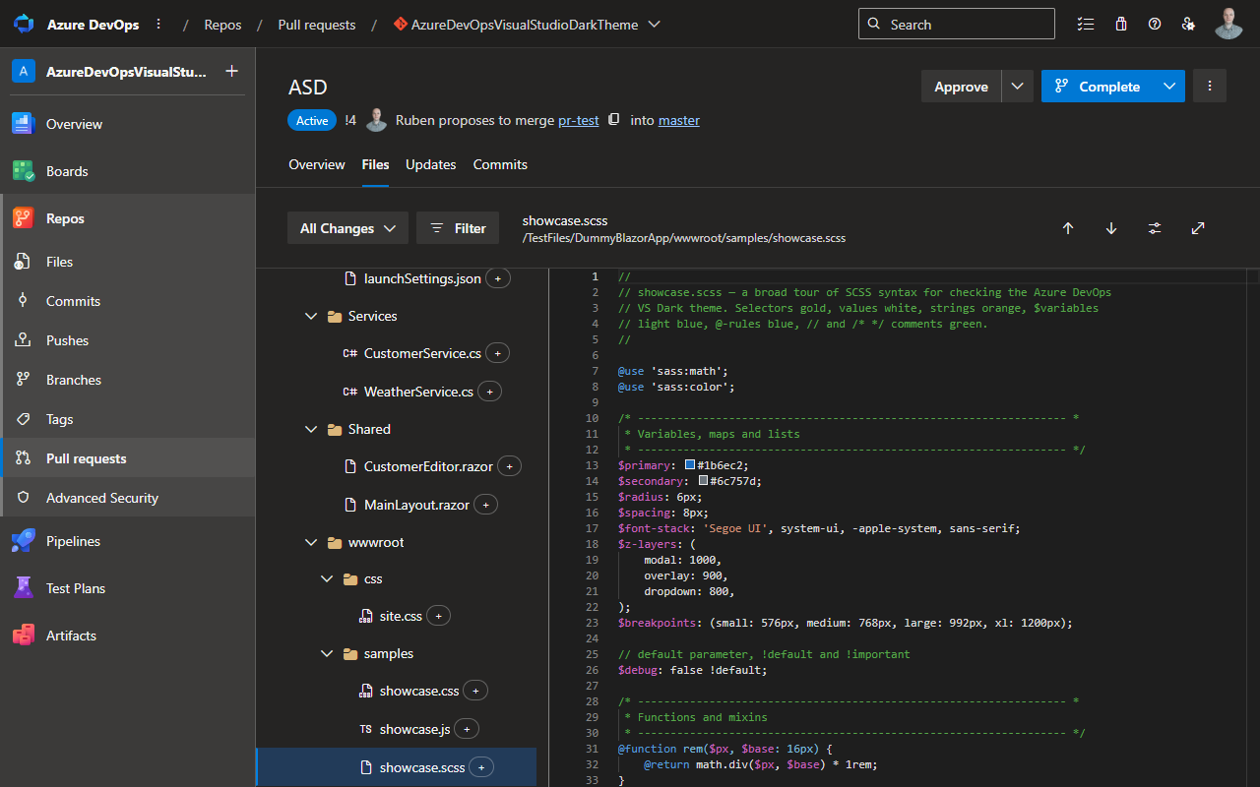This screenshot has height=787, width=1260.
Task: Open Pipelines in the sidebar
Action: [x=128, y=541]
